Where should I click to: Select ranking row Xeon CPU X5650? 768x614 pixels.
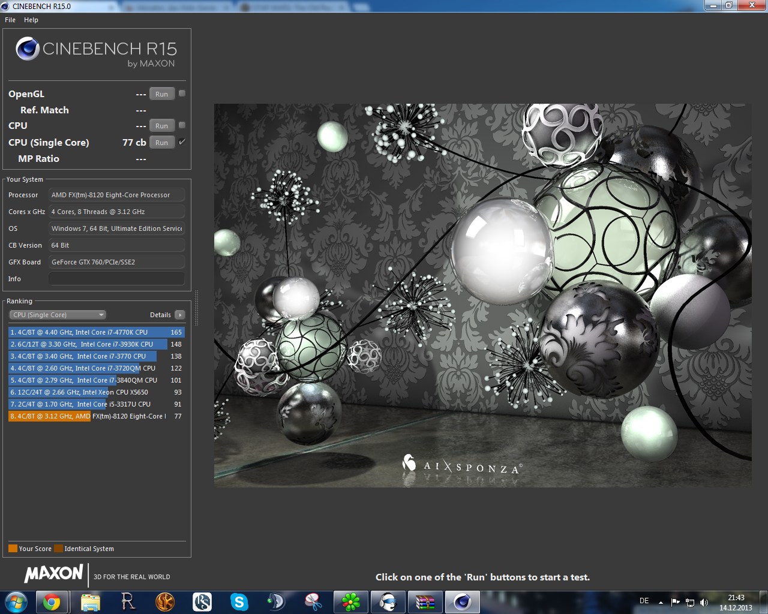tap(97, 392)
